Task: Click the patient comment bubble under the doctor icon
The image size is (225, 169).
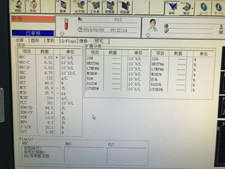Action: (148, 35)
